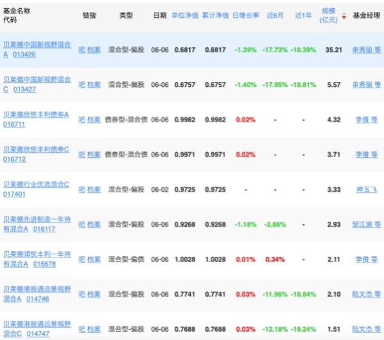Open manager 陆文杰 等 for fund 014747
Screen dimensions: 384x340
coord(367,329)
